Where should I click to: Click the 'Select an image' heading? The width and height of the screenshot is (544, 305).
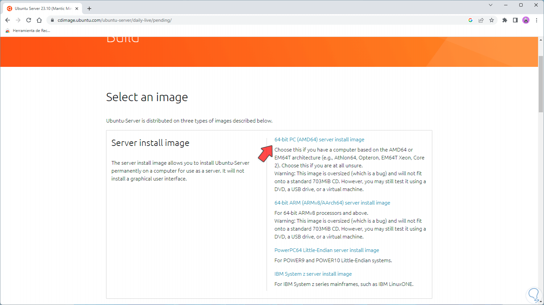click(147, 97)
